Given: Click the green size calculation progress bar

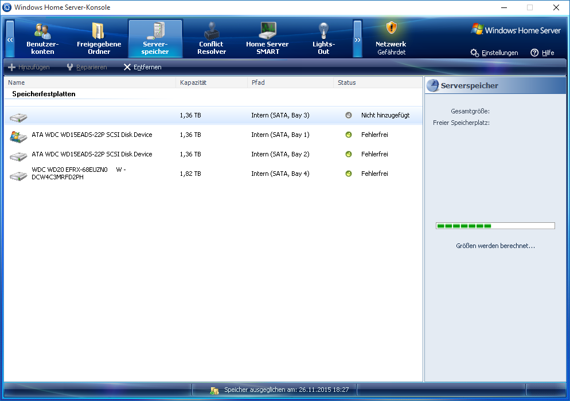Looking at the screenshot, I should pos(495,226).
